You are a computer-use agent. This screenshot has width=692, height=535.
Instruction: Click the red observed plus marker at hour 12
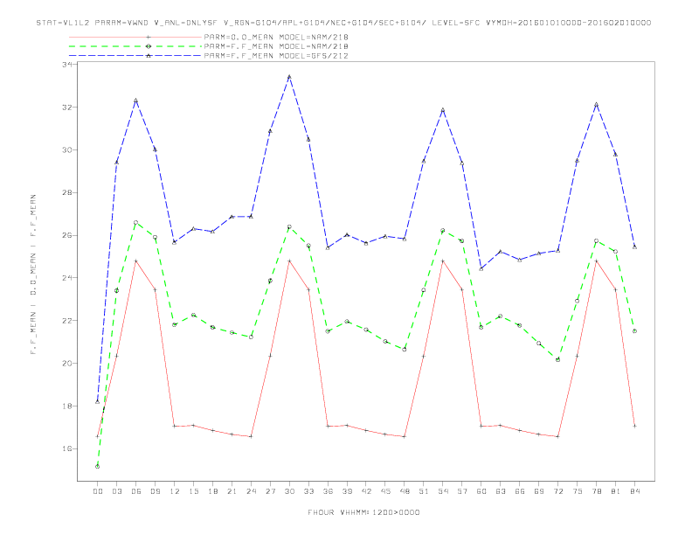(175, 426)
